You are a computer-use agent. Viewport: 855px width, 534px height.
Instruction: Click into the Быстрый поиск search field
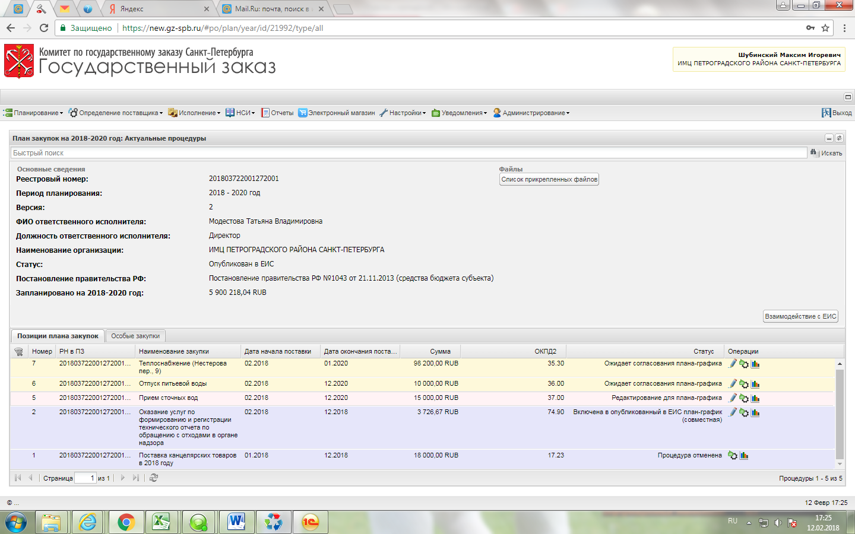pyautogui.click(x=410, y=153)
